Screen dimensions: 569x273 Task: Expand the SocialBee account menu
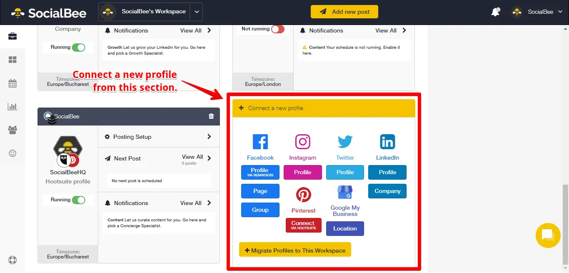[540, 12]
